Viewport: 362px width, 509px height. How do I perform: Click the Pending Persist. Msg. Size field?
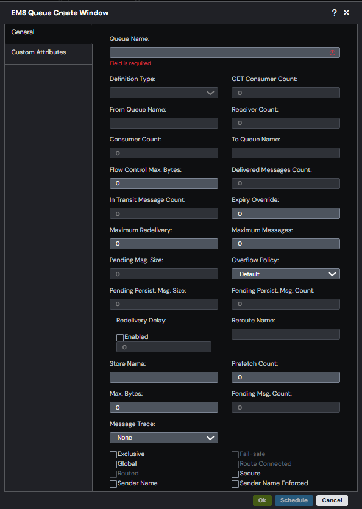click(163, 304)
